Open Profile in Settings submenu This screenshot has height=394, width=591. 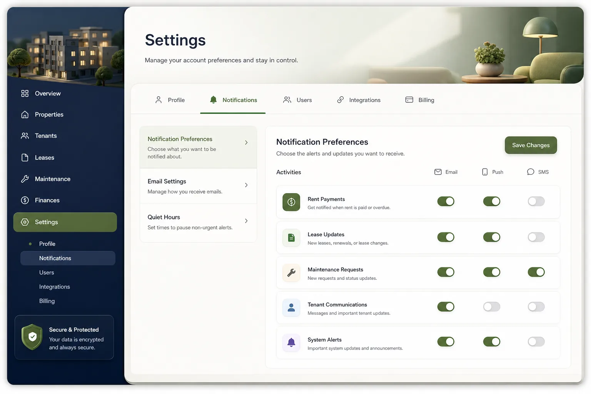[x=47, y=244]
